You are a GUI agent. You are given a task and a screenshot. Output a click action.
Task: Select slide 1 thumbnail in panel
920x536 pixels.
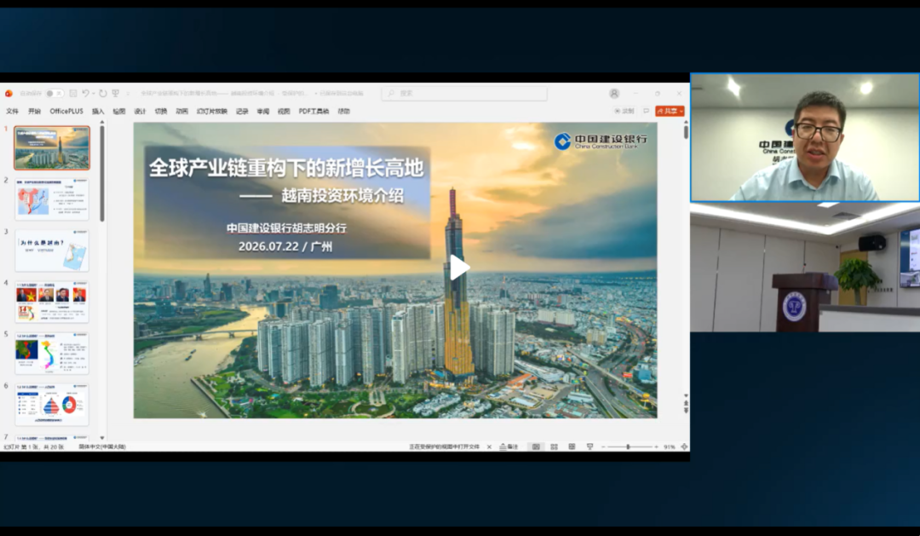[52, 148]
